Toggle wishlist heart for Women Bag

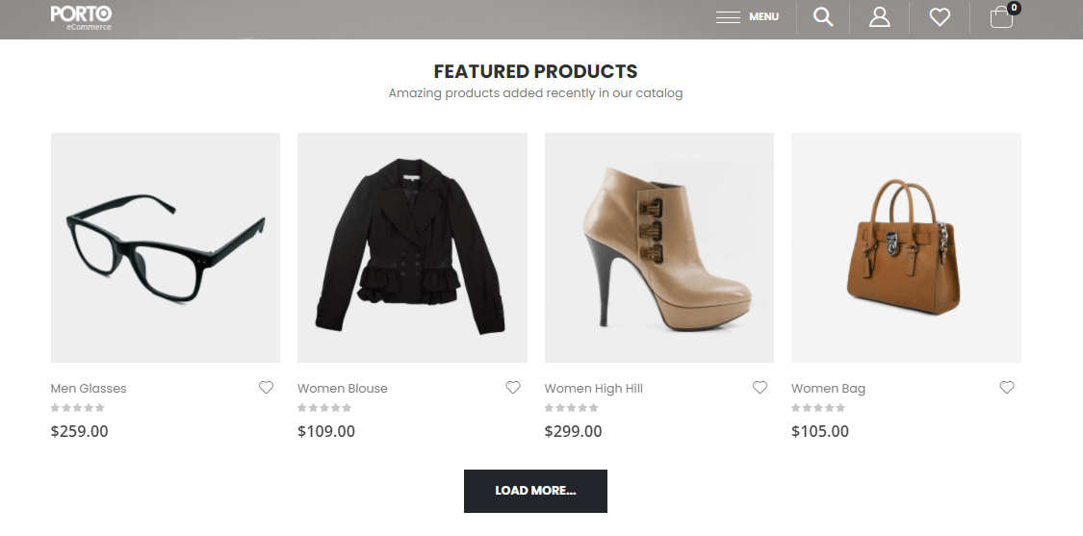(x=1007, y=388)
